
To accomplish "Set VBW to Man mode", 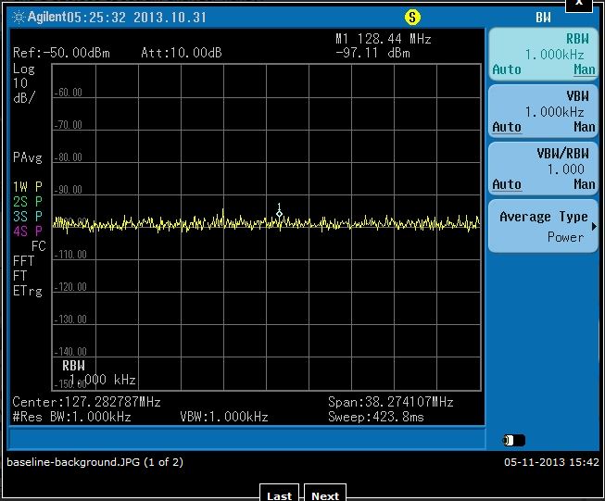I will point(585,127).
